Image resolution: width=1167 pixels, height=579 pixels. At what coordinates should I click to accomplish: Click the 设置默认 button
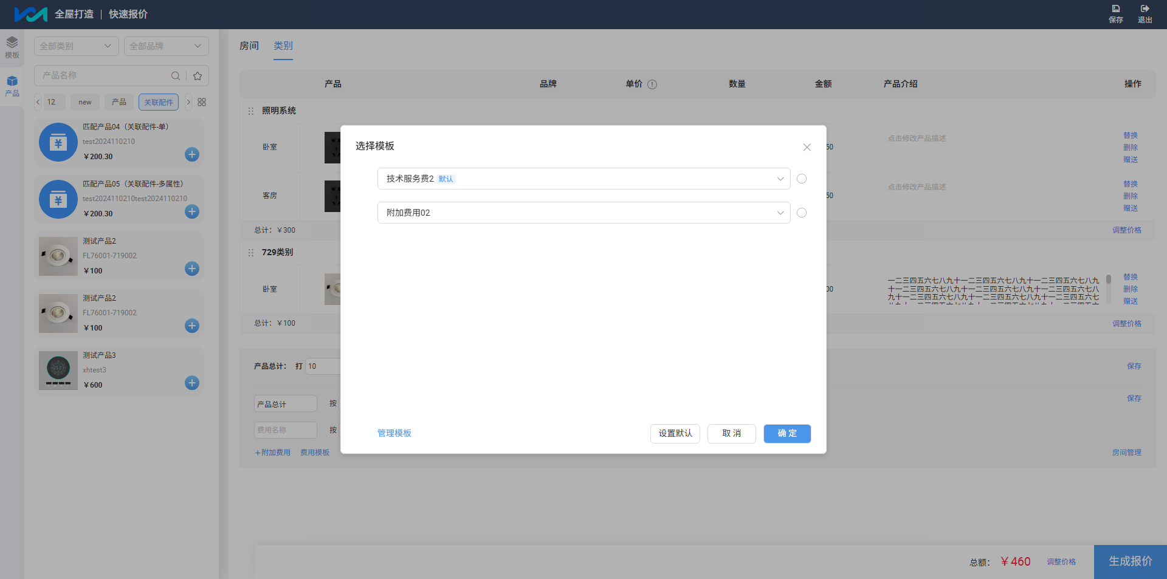675,434
